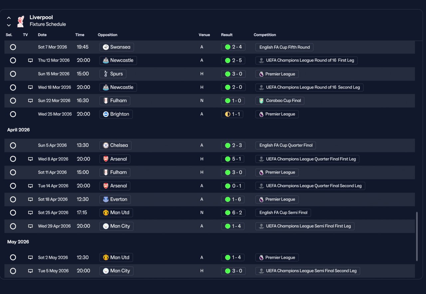Click the half-yellow draw indicator for Brighton
This screenshot has width=426, height=294.
pos(228,114)
